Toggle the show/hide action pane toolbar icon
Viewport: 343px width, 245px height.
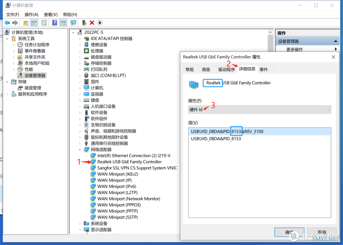click(63, 23)
